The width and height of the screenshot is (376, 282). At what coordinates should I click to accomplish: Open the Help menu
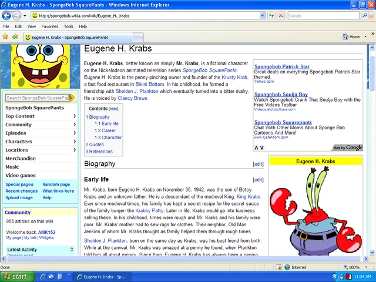click(83, 26)
